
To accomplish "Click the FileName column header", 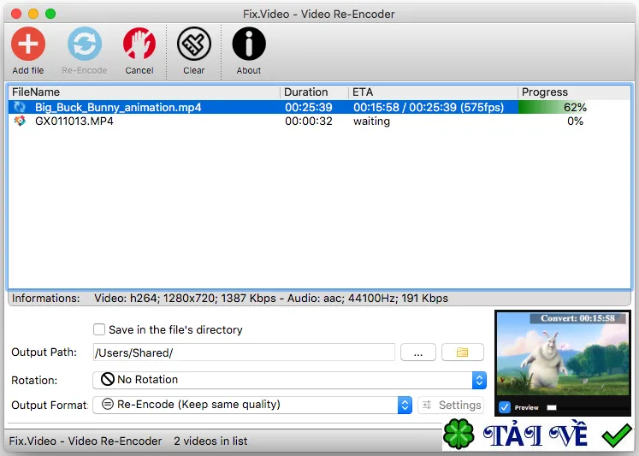I will tap(145, 92).
